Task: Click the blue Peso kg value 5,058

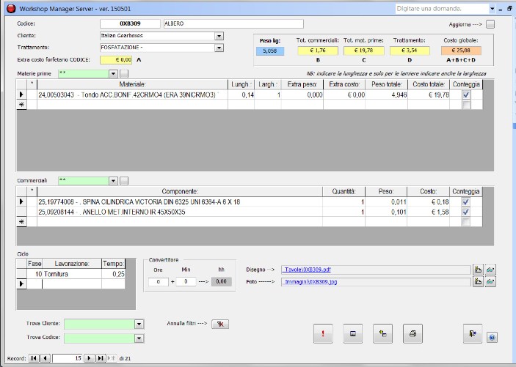Action: point(270,51)
